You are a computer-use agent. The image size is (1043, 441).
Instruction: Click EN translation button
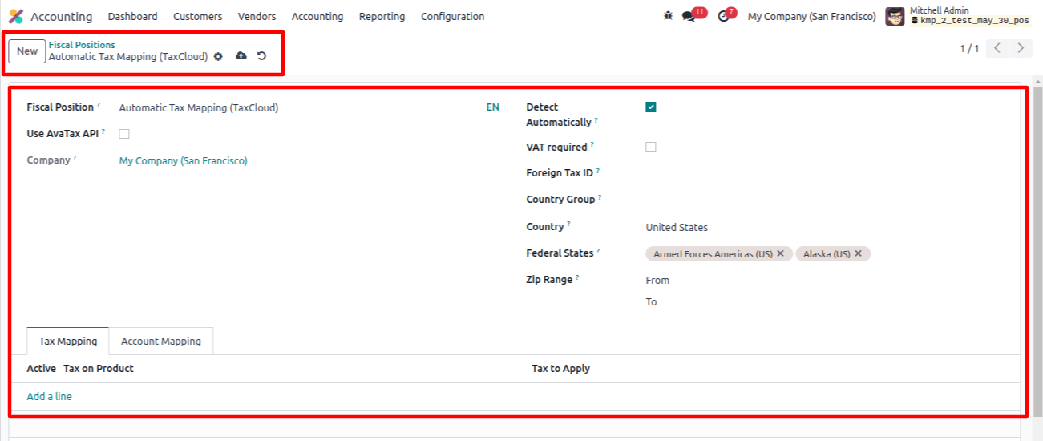(492, 107)
